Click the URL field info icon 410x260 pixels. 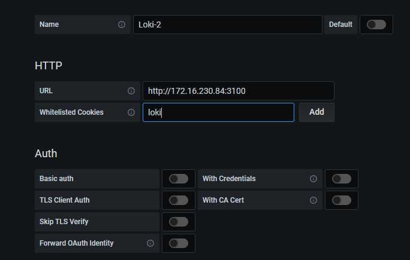point(131,91)
